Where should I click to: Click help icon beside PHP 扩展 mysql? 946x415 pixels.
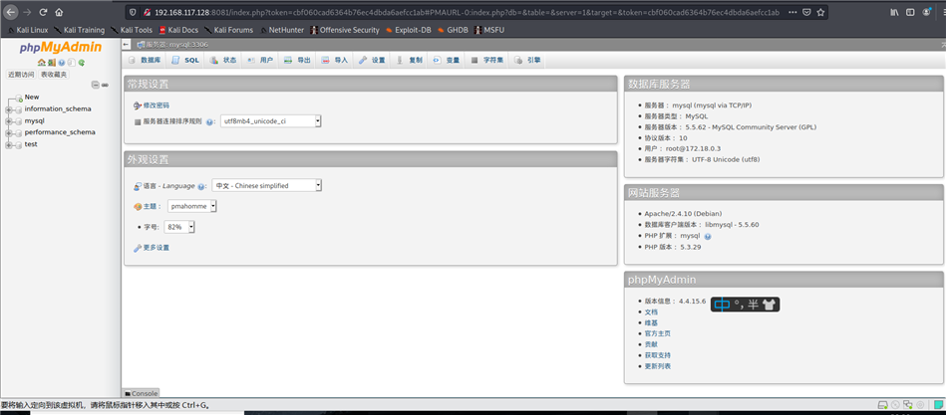(x=708, y=236)
